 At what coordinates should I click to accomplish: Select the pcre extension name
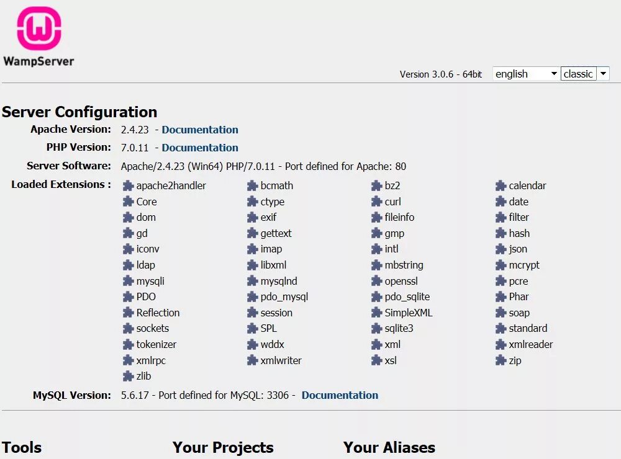[519, 282]
